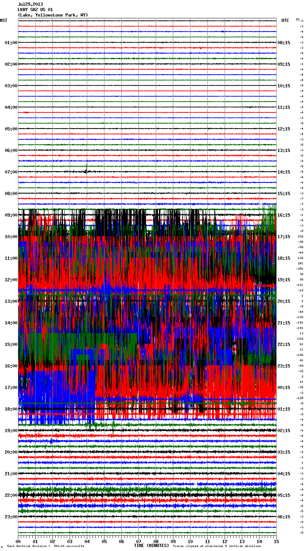The height and width of the screenshot is (551, 305).
Task: Click the 'TIME (MINUTES)' axis title
Action: pyautogui.click(x=151, y=546)
